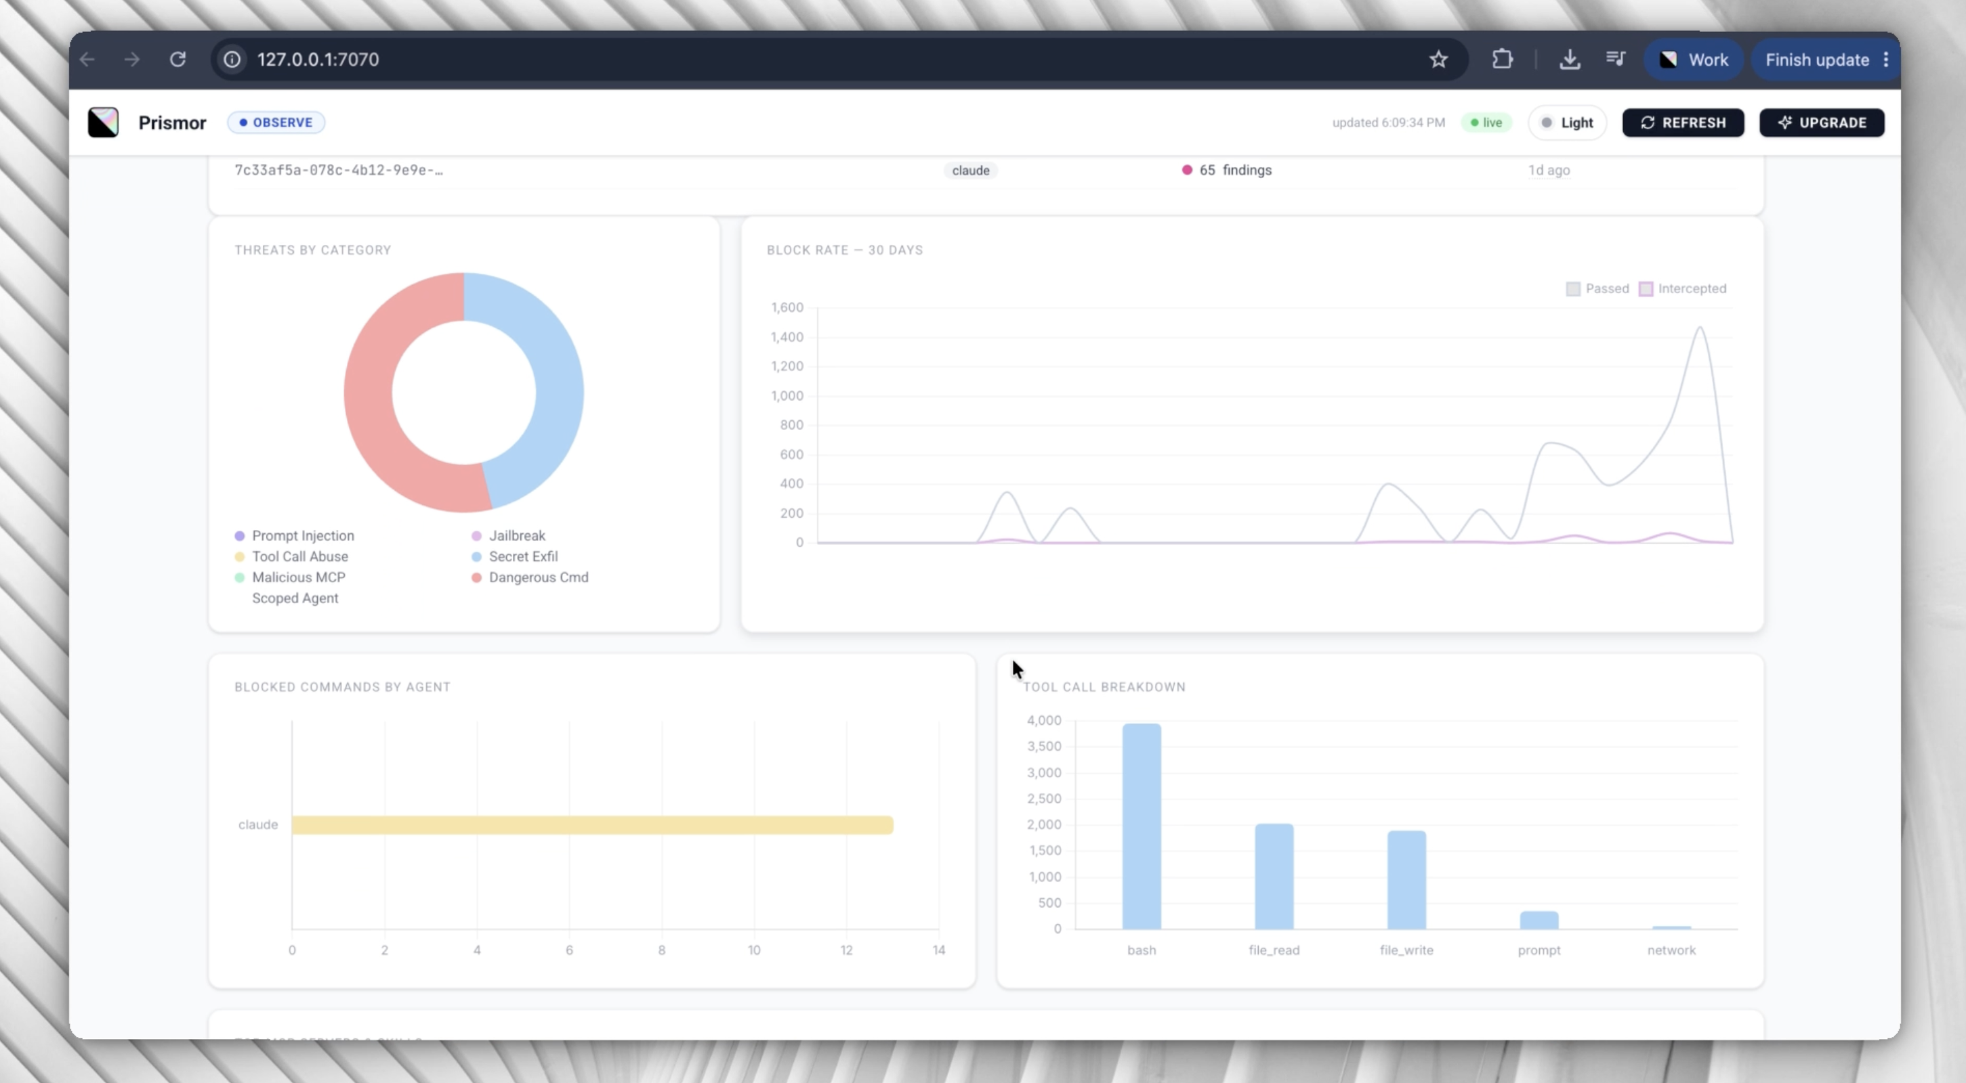Viewport: 1966px width, 1083px height.
Task: Click Scoped Agent legend label
Action: tap(295, 599)
